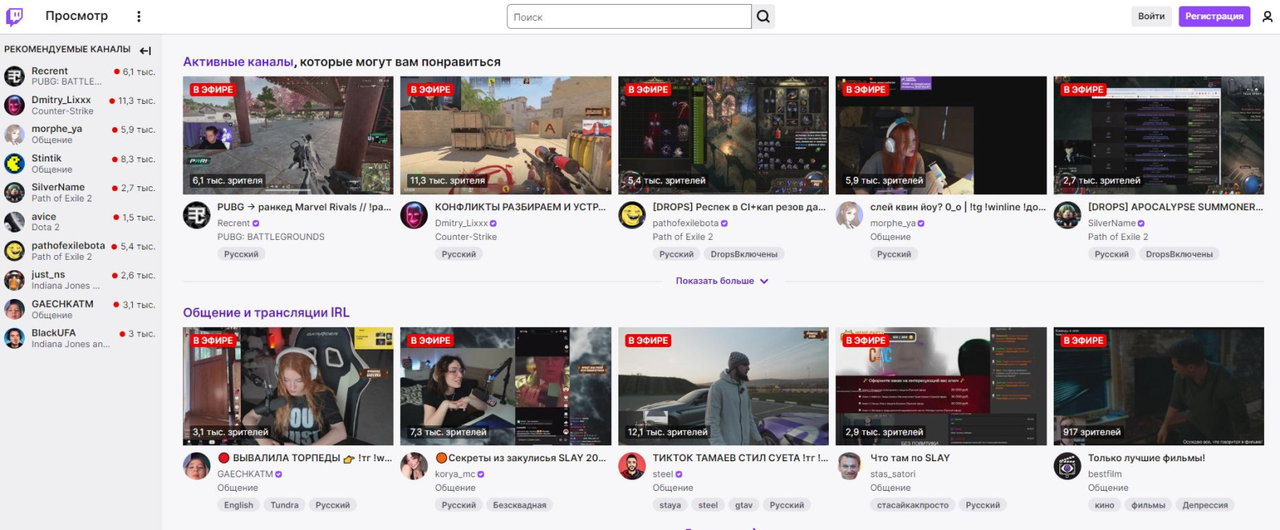Open Stintik avatar in sidebar
1280x530 pixels.
[x=14, y=163]
